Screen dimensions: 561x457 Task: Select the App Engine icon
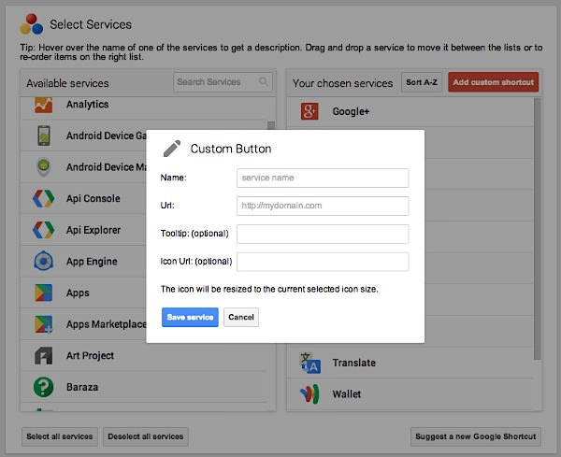[43, 262]
